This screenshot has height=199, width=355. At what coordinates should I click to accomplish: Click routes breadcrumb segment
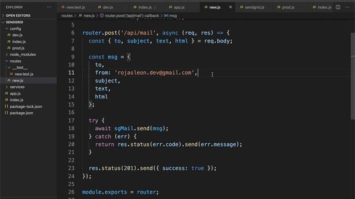(x=67, y=15)
